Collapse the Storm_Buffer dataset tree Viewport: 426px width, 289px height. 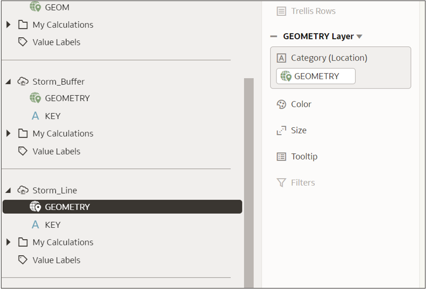tap(8, 81)
